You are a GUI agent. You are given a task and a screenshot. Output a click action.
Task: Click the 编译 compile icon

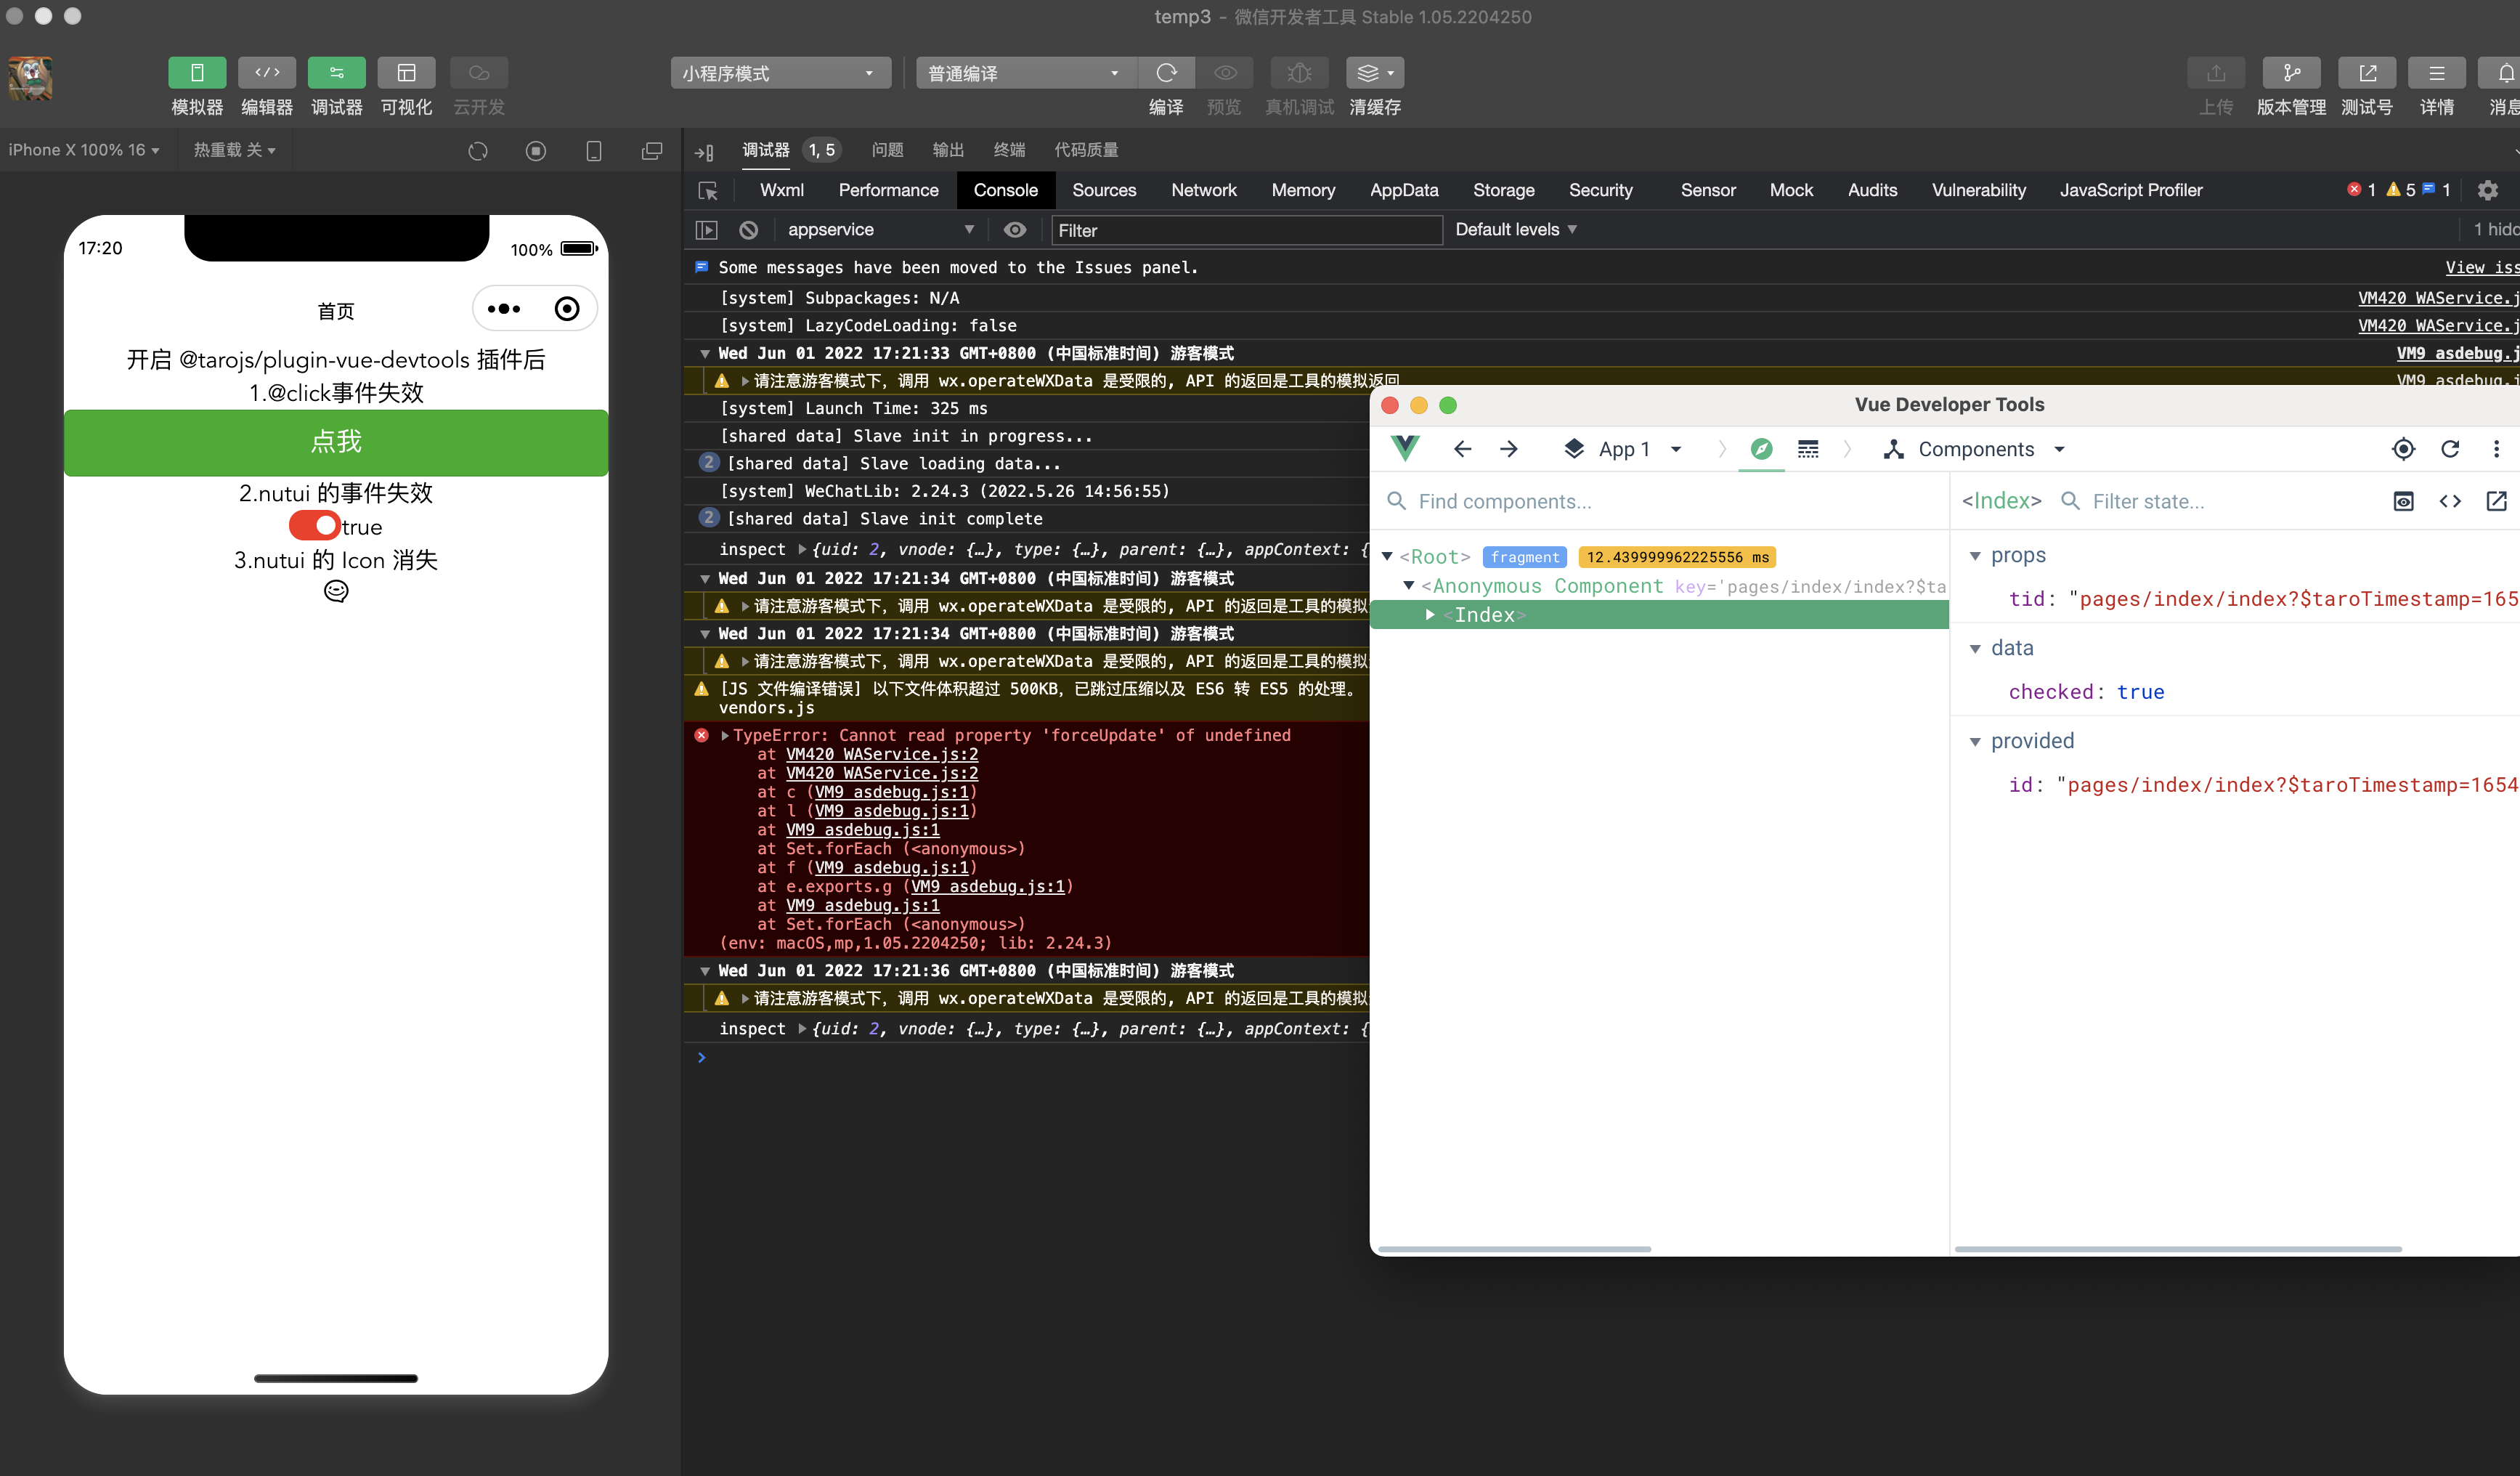(x=1166, y=72)
